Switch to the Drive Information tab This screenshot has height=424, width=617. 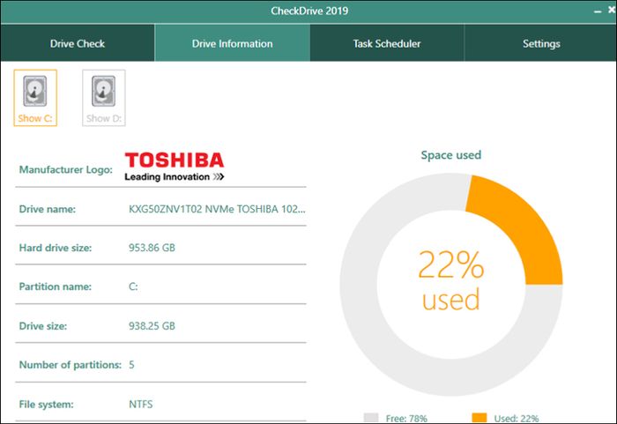coord(232,43)
